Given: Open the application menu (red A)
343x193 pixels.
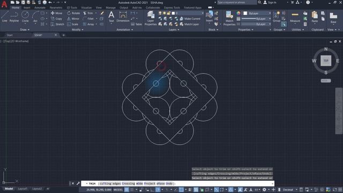Looking at the screenshot, I should [4, 4].
